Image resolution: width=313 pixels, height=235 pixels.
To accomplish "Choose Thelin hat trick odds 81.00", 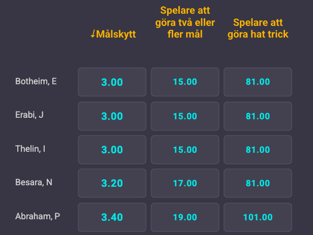I will pyautogui.click(x=258, y=150).
